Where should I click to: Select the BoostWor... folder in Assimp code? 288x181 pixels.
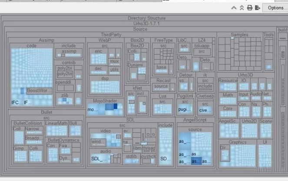click(x=39, y=91)
